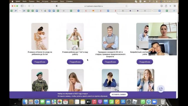
Task: Open a new tab with the plus icon
Action: coord(170,6)
